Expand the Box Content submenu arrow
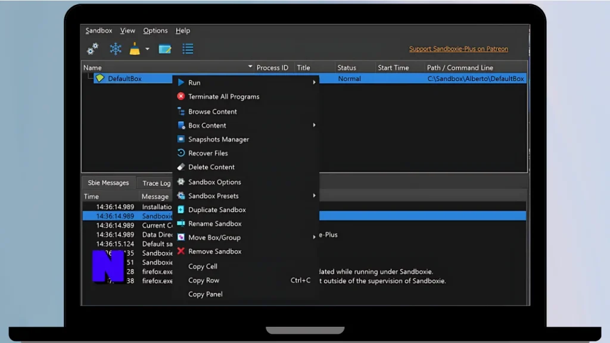Screen dimensions: 610x343 coord(314,125)
